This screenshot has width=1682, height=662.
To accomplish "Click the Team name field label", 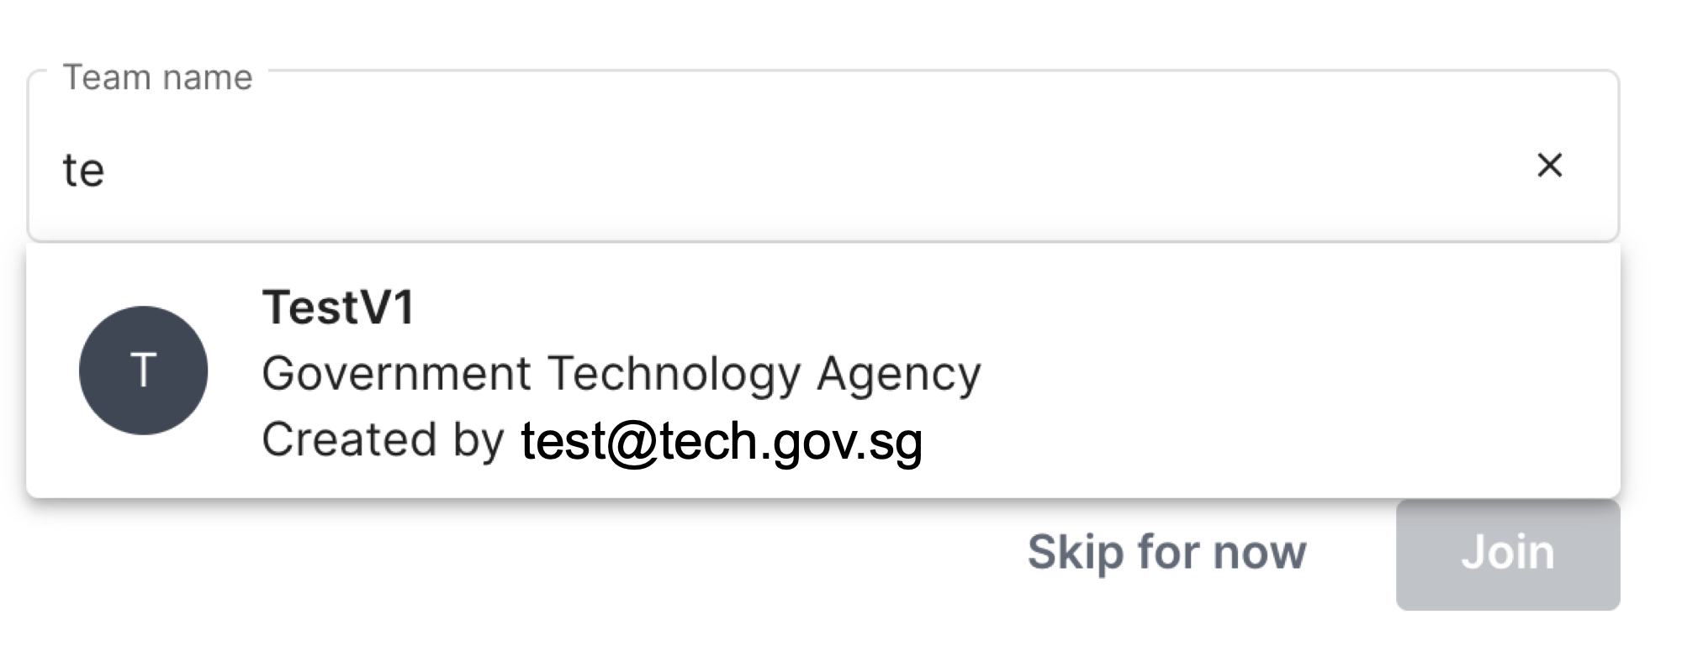I will (158, 77).
